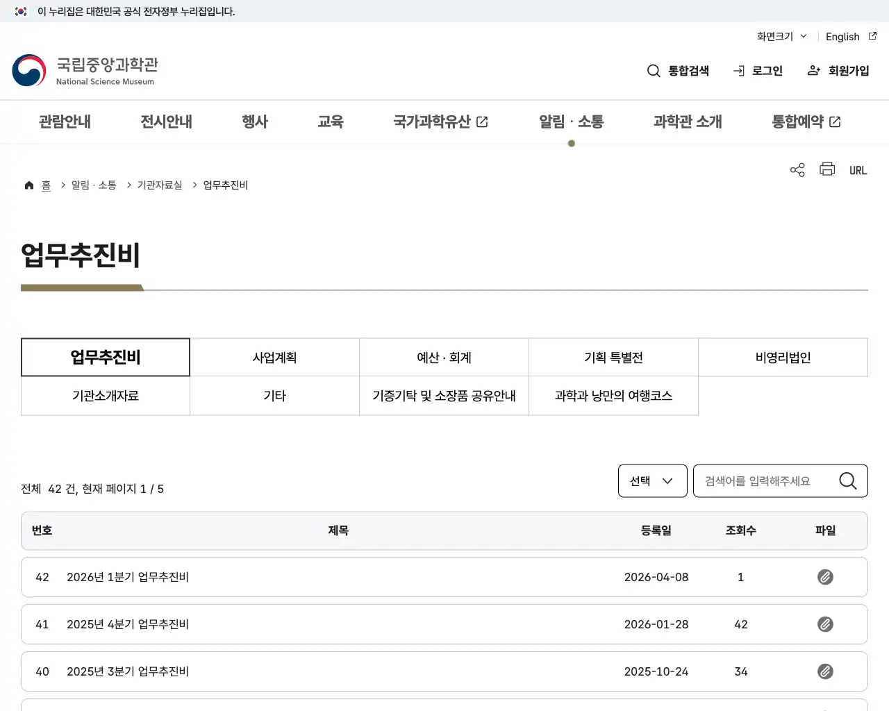Click the 로그인 icon in the header
Screen dimensions: 889x711
[738, 70]
